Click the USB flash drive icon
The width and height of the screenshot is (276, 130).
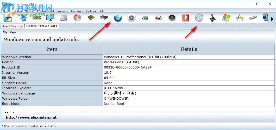pos(253,18)
